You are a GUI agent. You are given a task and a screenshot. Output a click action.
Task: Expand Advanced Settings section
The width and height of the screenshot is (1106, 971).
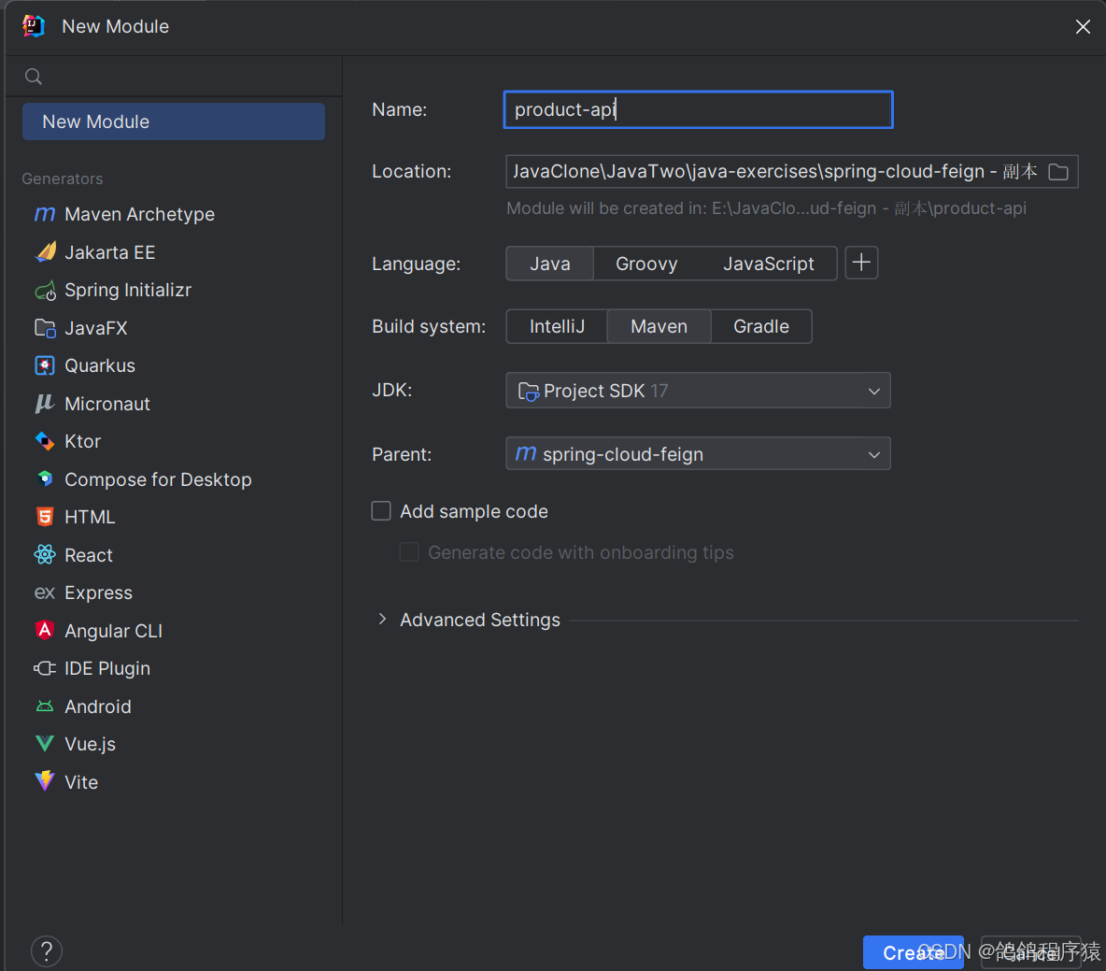pos(382,619)
